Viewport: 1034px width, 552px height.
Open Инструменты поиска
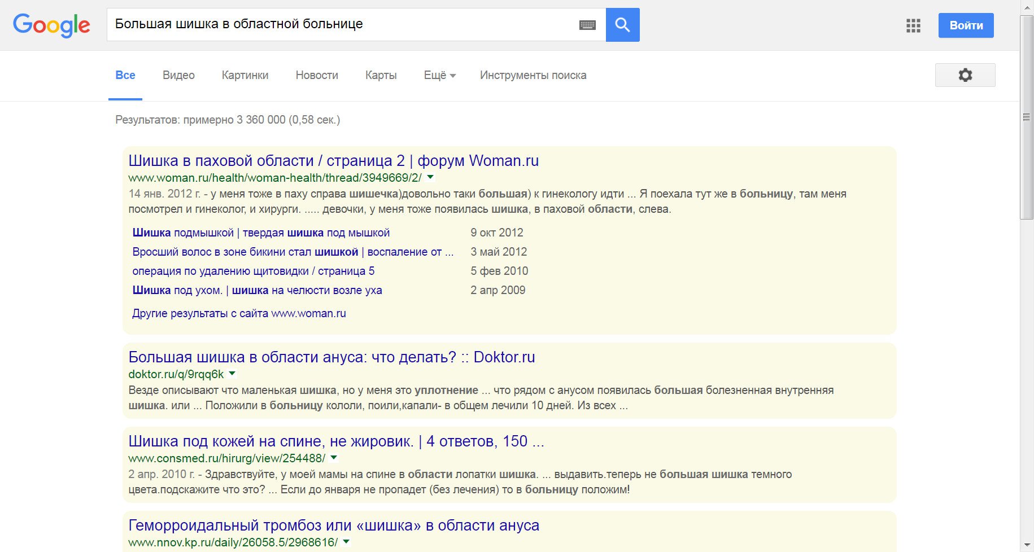pos(533,75)
